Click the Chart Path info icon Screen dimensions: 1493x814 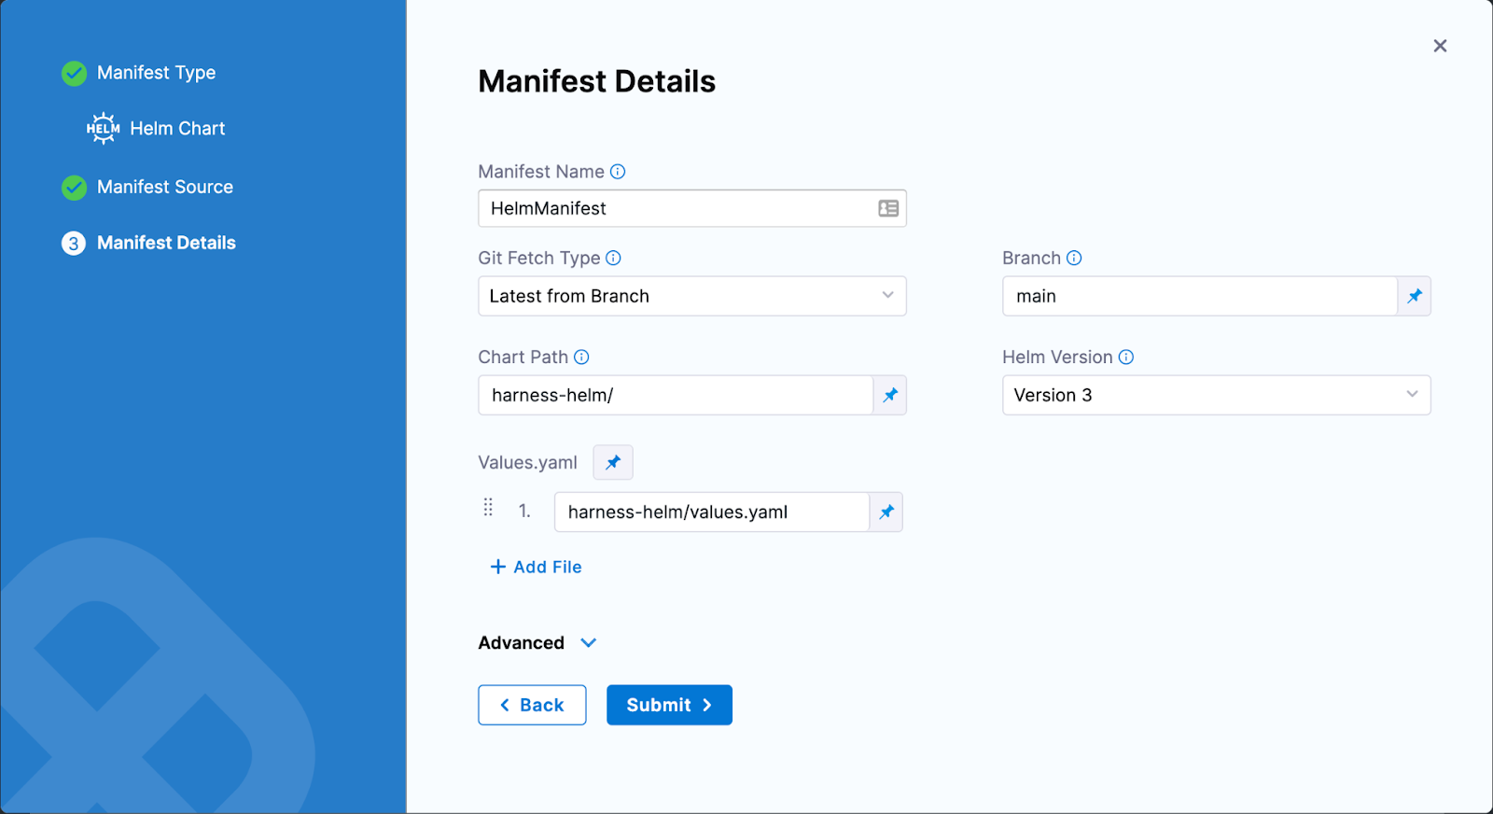tap(581, 357)
